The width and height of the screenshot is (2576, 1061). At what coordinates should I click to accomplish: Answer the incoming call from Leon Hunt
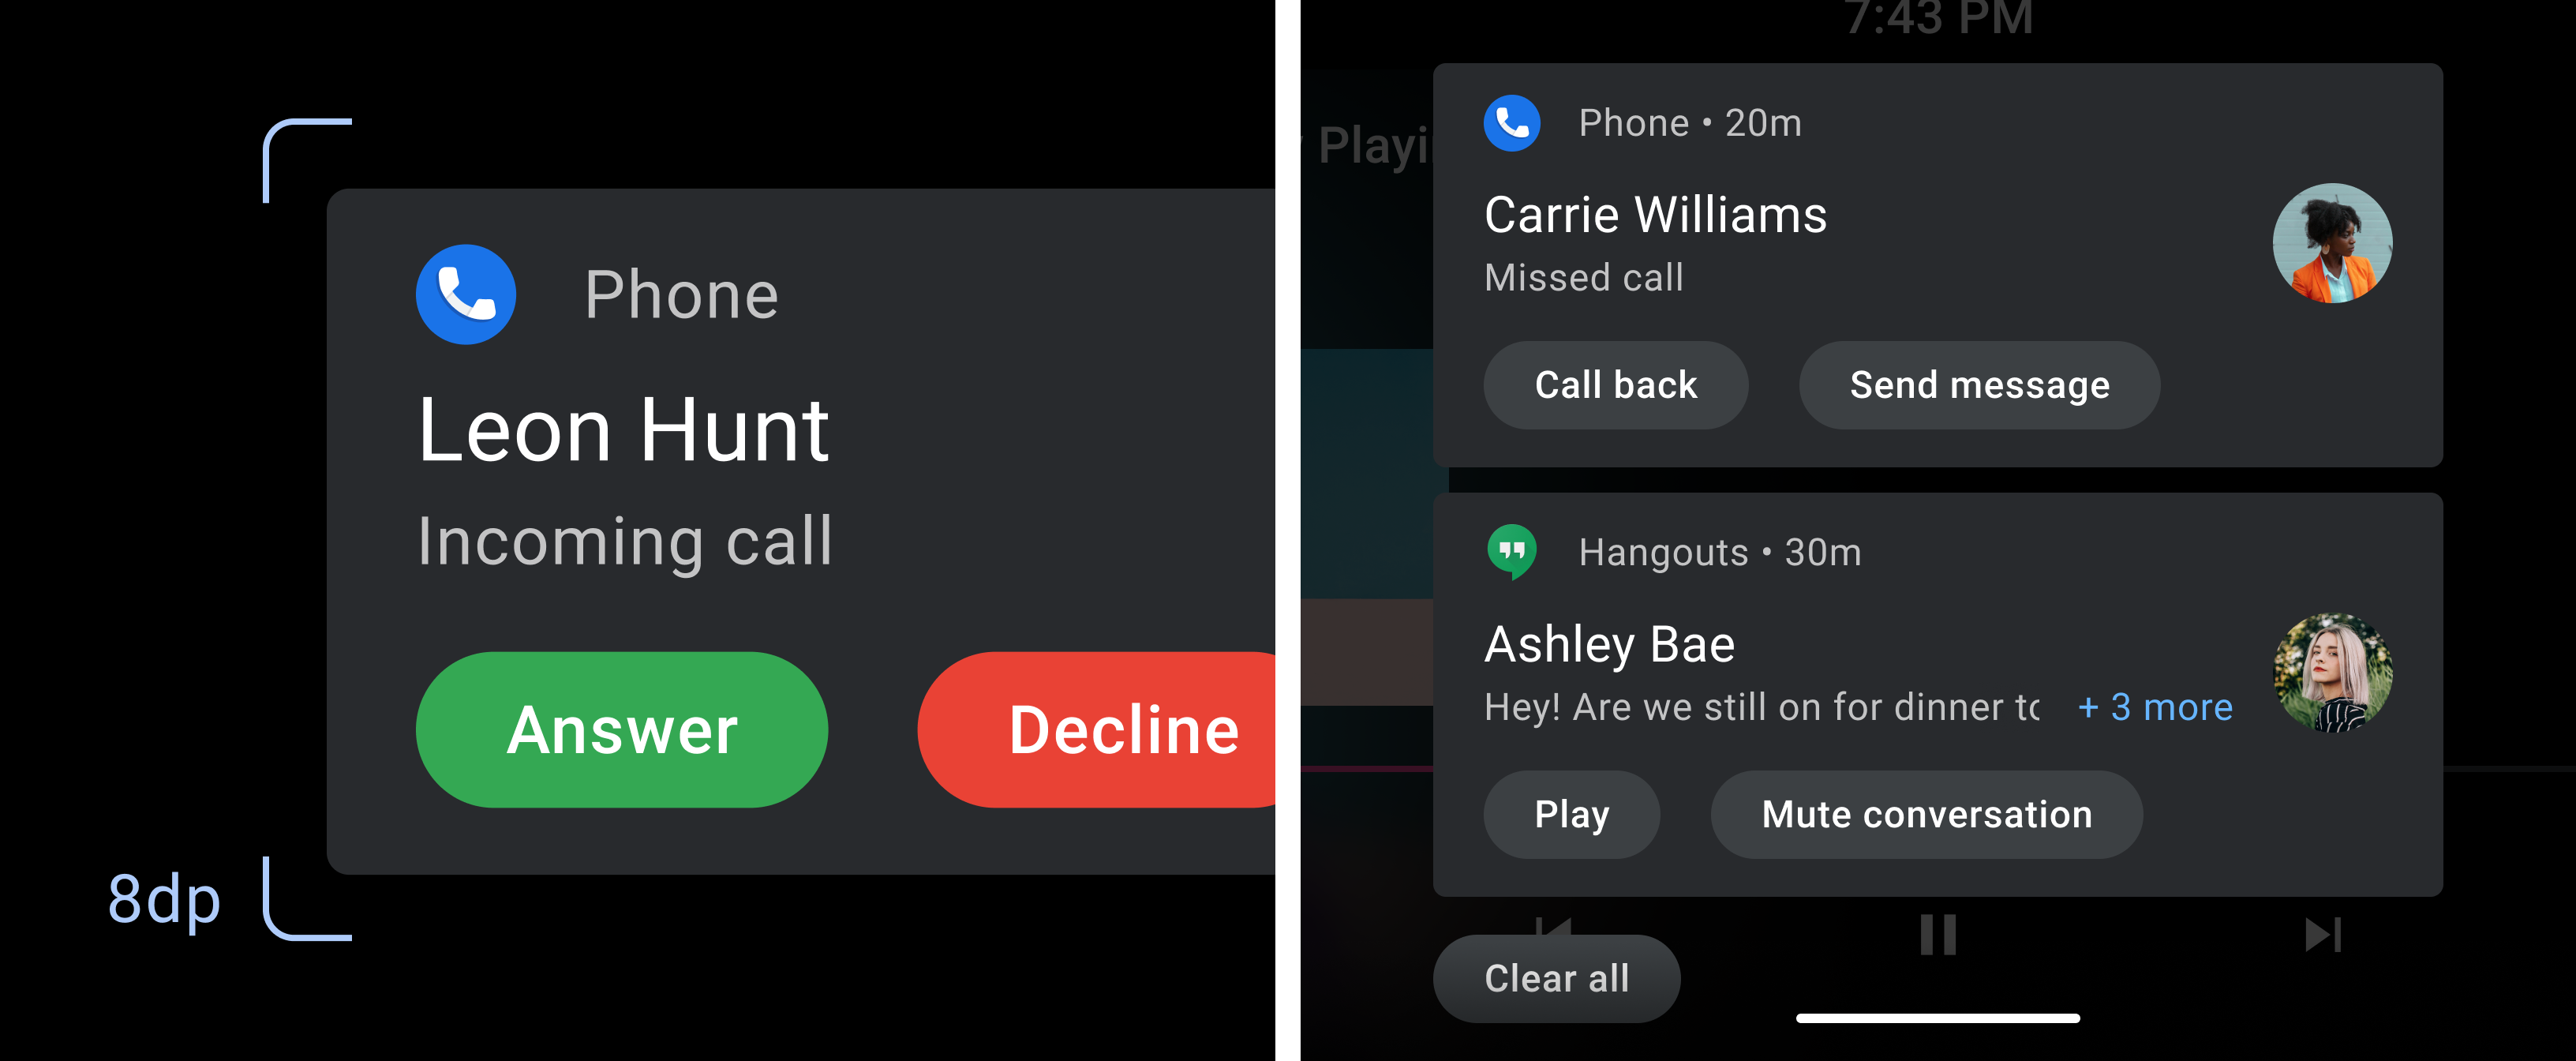[x=623, y=729]
